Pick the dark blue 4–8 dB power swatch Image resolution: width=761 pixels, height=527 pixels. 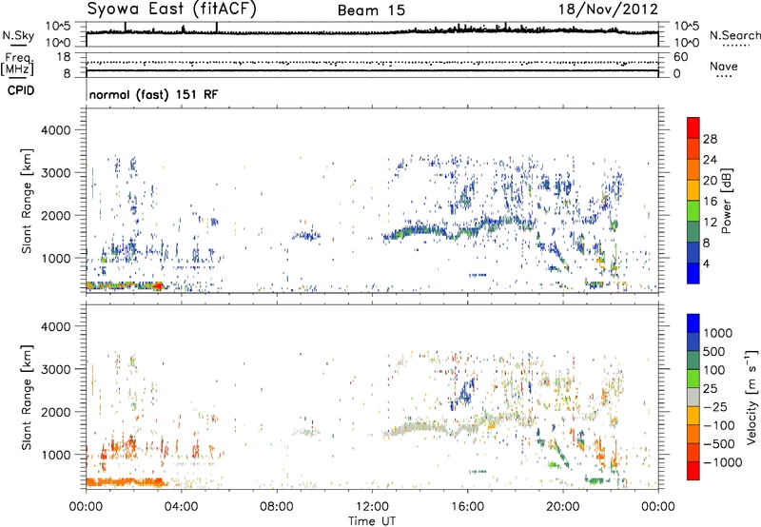pyautogui.click(x=693, y=253)
